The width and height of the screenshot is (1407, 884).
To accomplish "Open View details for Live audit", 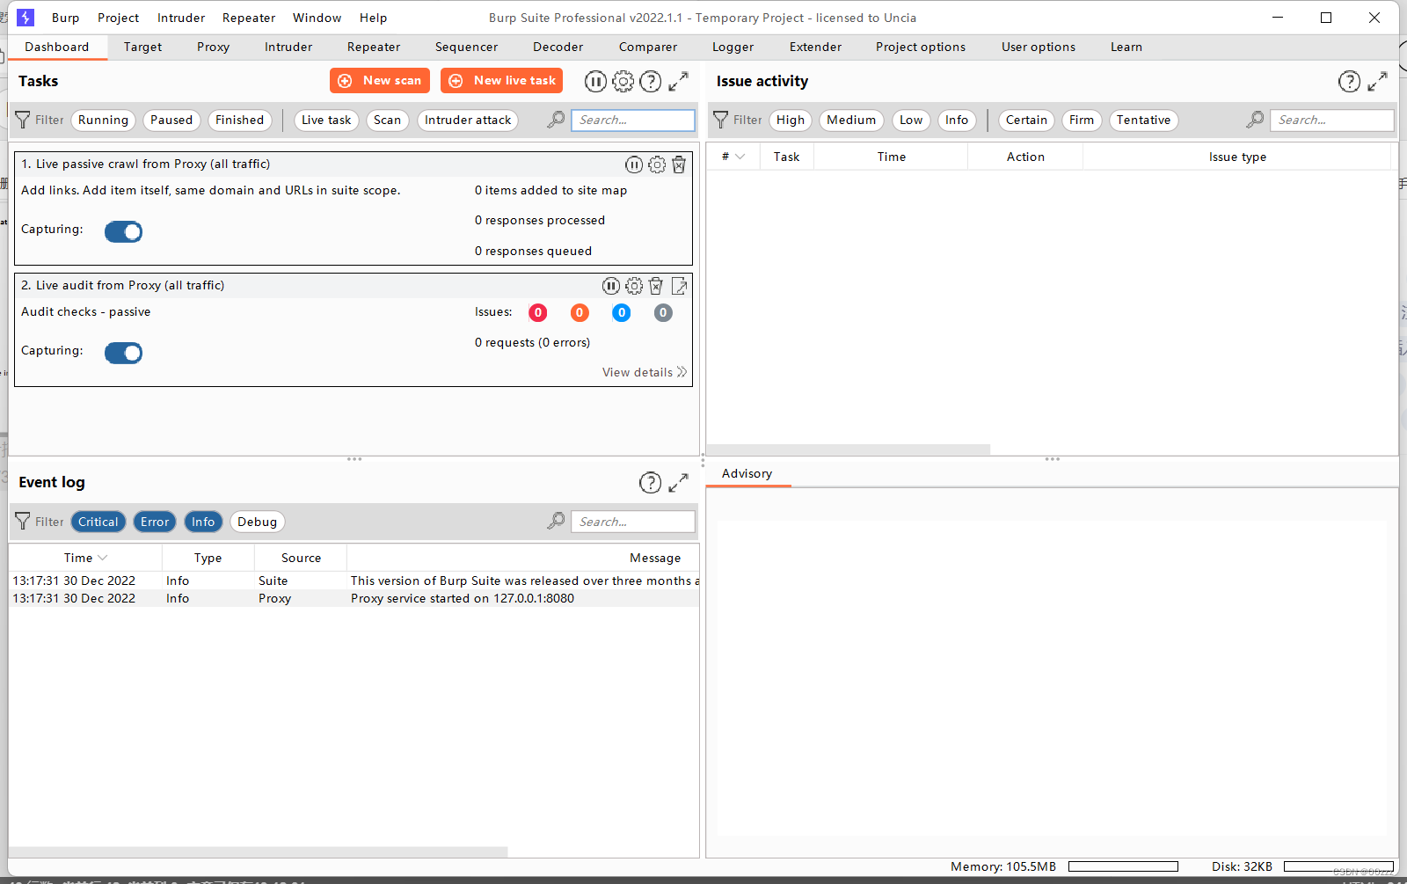I will click(645, 372).
